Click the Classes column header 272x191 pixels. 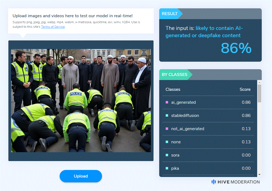[173, 89]
